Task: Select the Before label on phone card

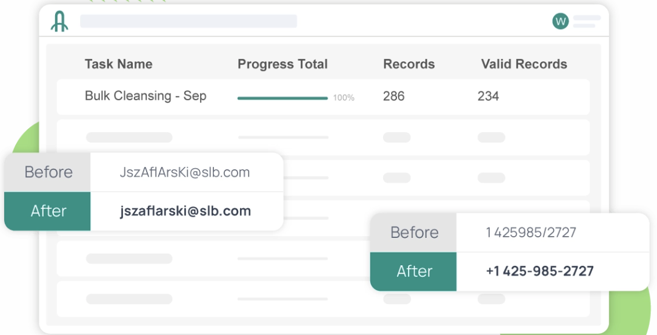Action: point(414,232)
